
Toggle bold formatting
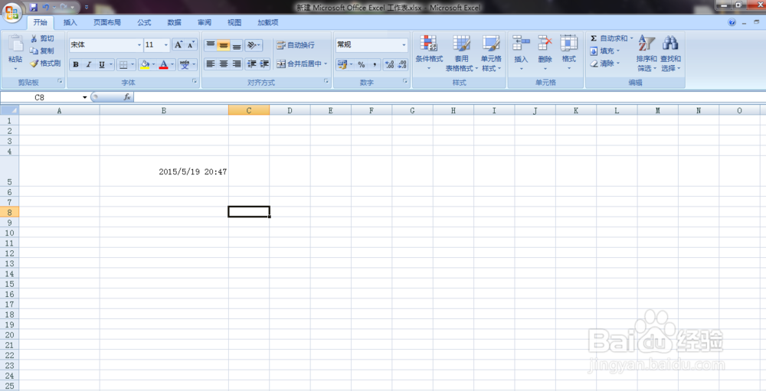76,64
